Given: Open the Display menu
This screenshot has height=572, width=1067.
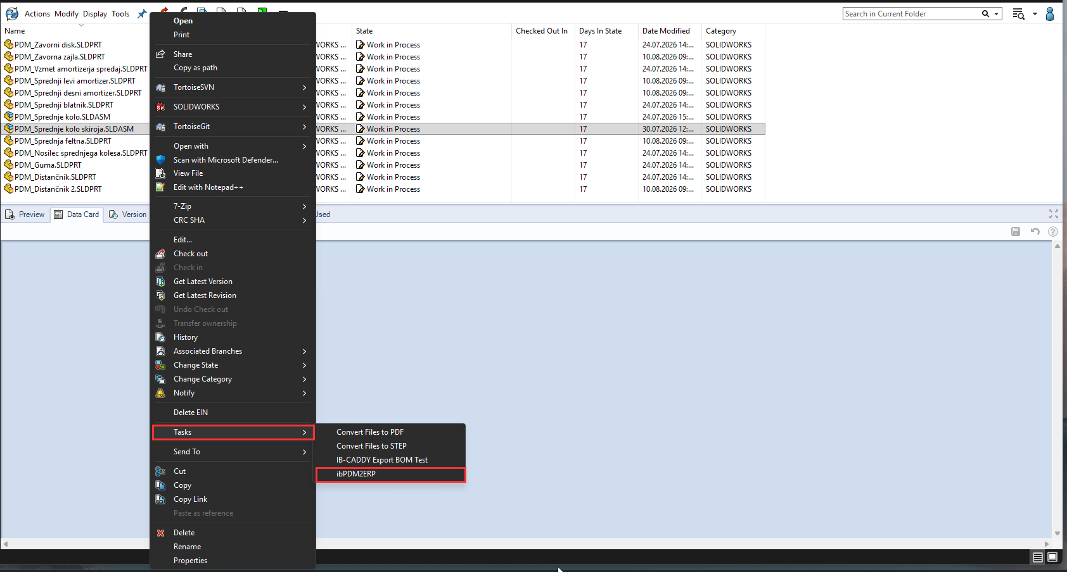Looking at the screenshot, I should pos(95,14).
